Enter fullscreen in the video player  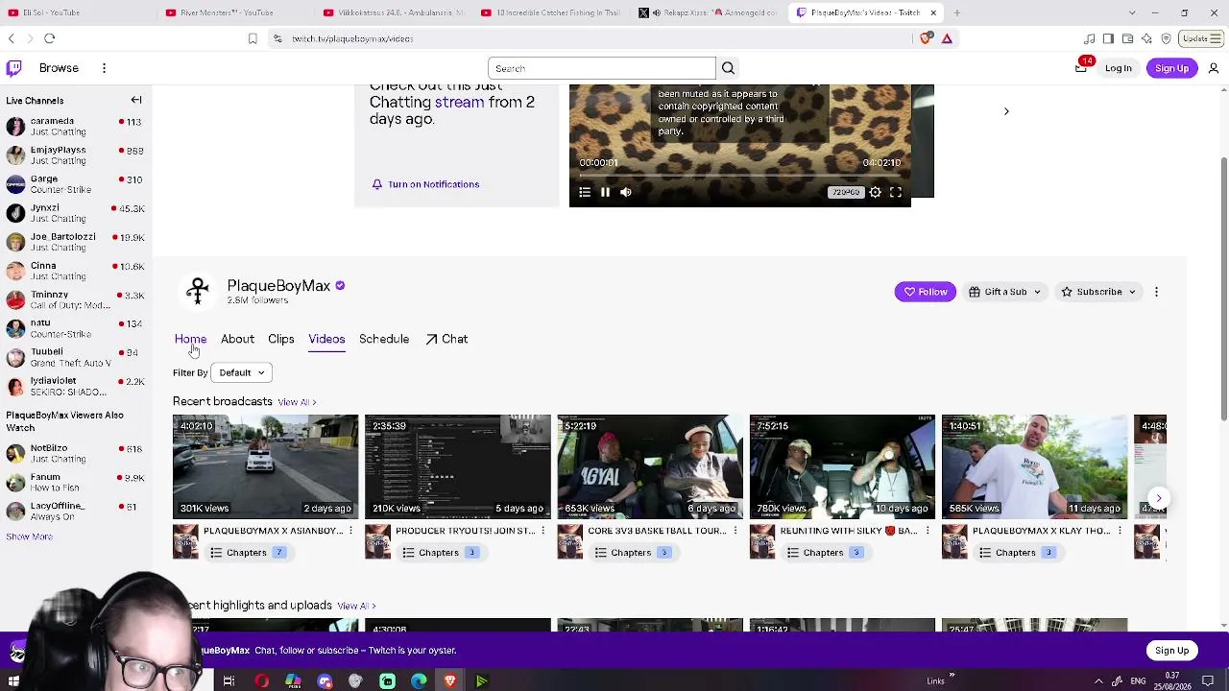tap(896, 192)
